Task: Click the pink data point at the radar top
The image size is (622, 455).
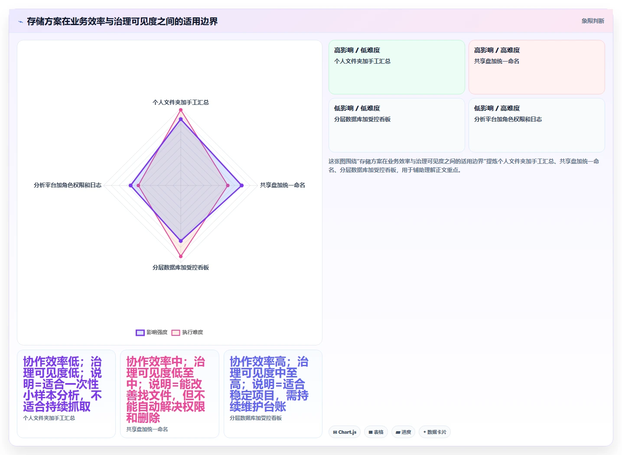Action: click(x=181, y=110)
